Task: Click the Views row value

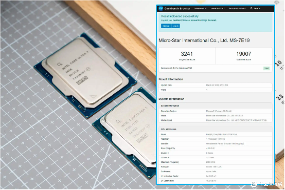Action: pos(207,90)
